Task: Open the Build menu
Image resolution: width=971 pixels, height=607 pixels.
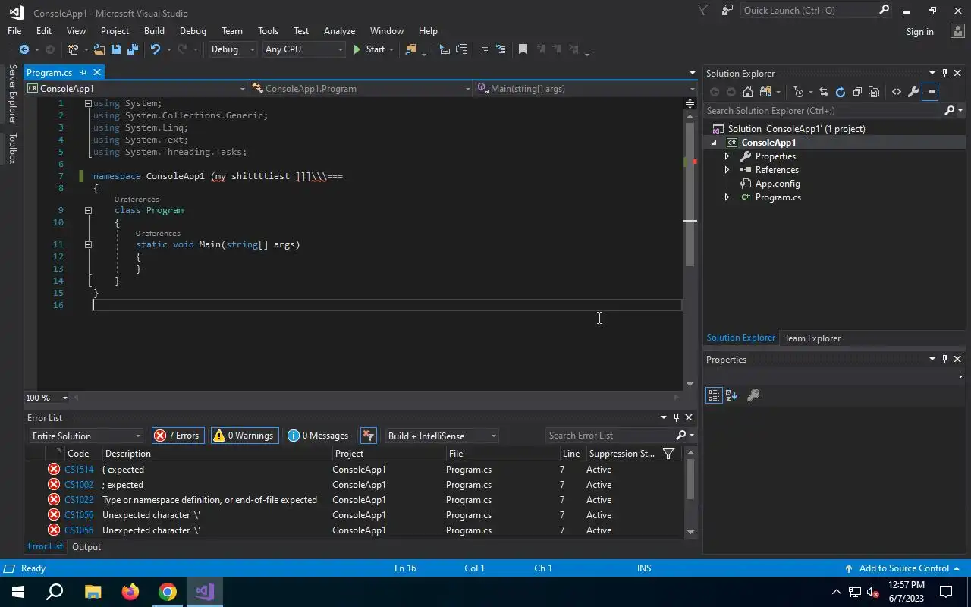Action: pyautogui.click(x=154, y=31)
